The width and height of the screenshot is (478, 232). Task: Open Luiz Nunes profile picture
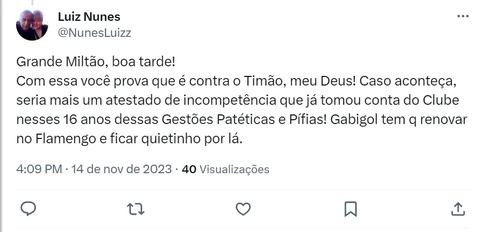pyautogui.click(x=33, y=25)
